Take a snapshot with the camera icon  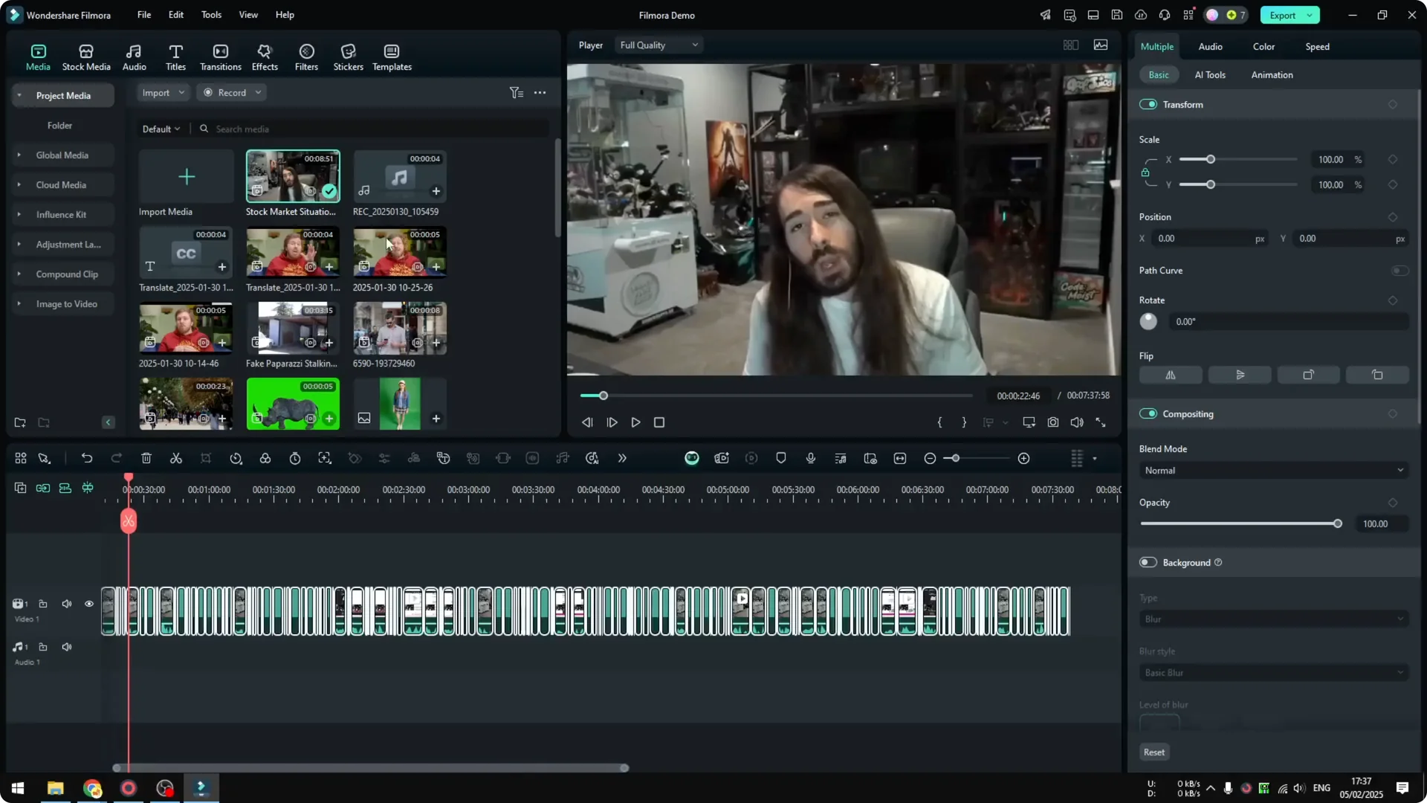click(x=1053, y=422)
